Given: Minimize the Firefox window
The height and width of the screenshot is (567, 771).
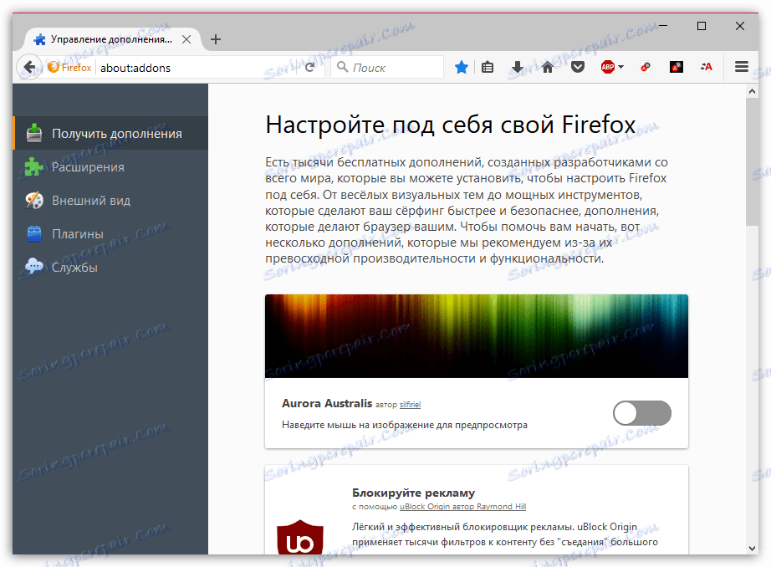Looking at the screenshot, I should 663,26.
